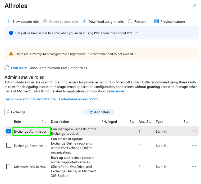The height and width of the screenshot is (184, 201).
Task: Open more options for Exchange Administrator row
Action: click(x=194, y=131)
